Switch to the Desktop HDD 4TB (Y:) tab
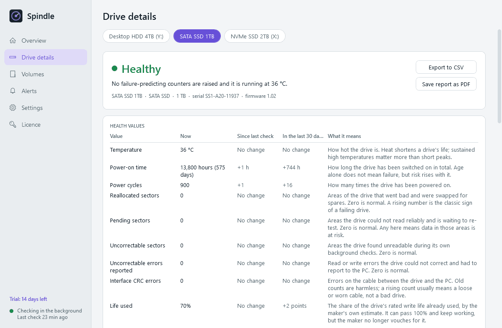502x328 pixels. click(x=136, y=36)
